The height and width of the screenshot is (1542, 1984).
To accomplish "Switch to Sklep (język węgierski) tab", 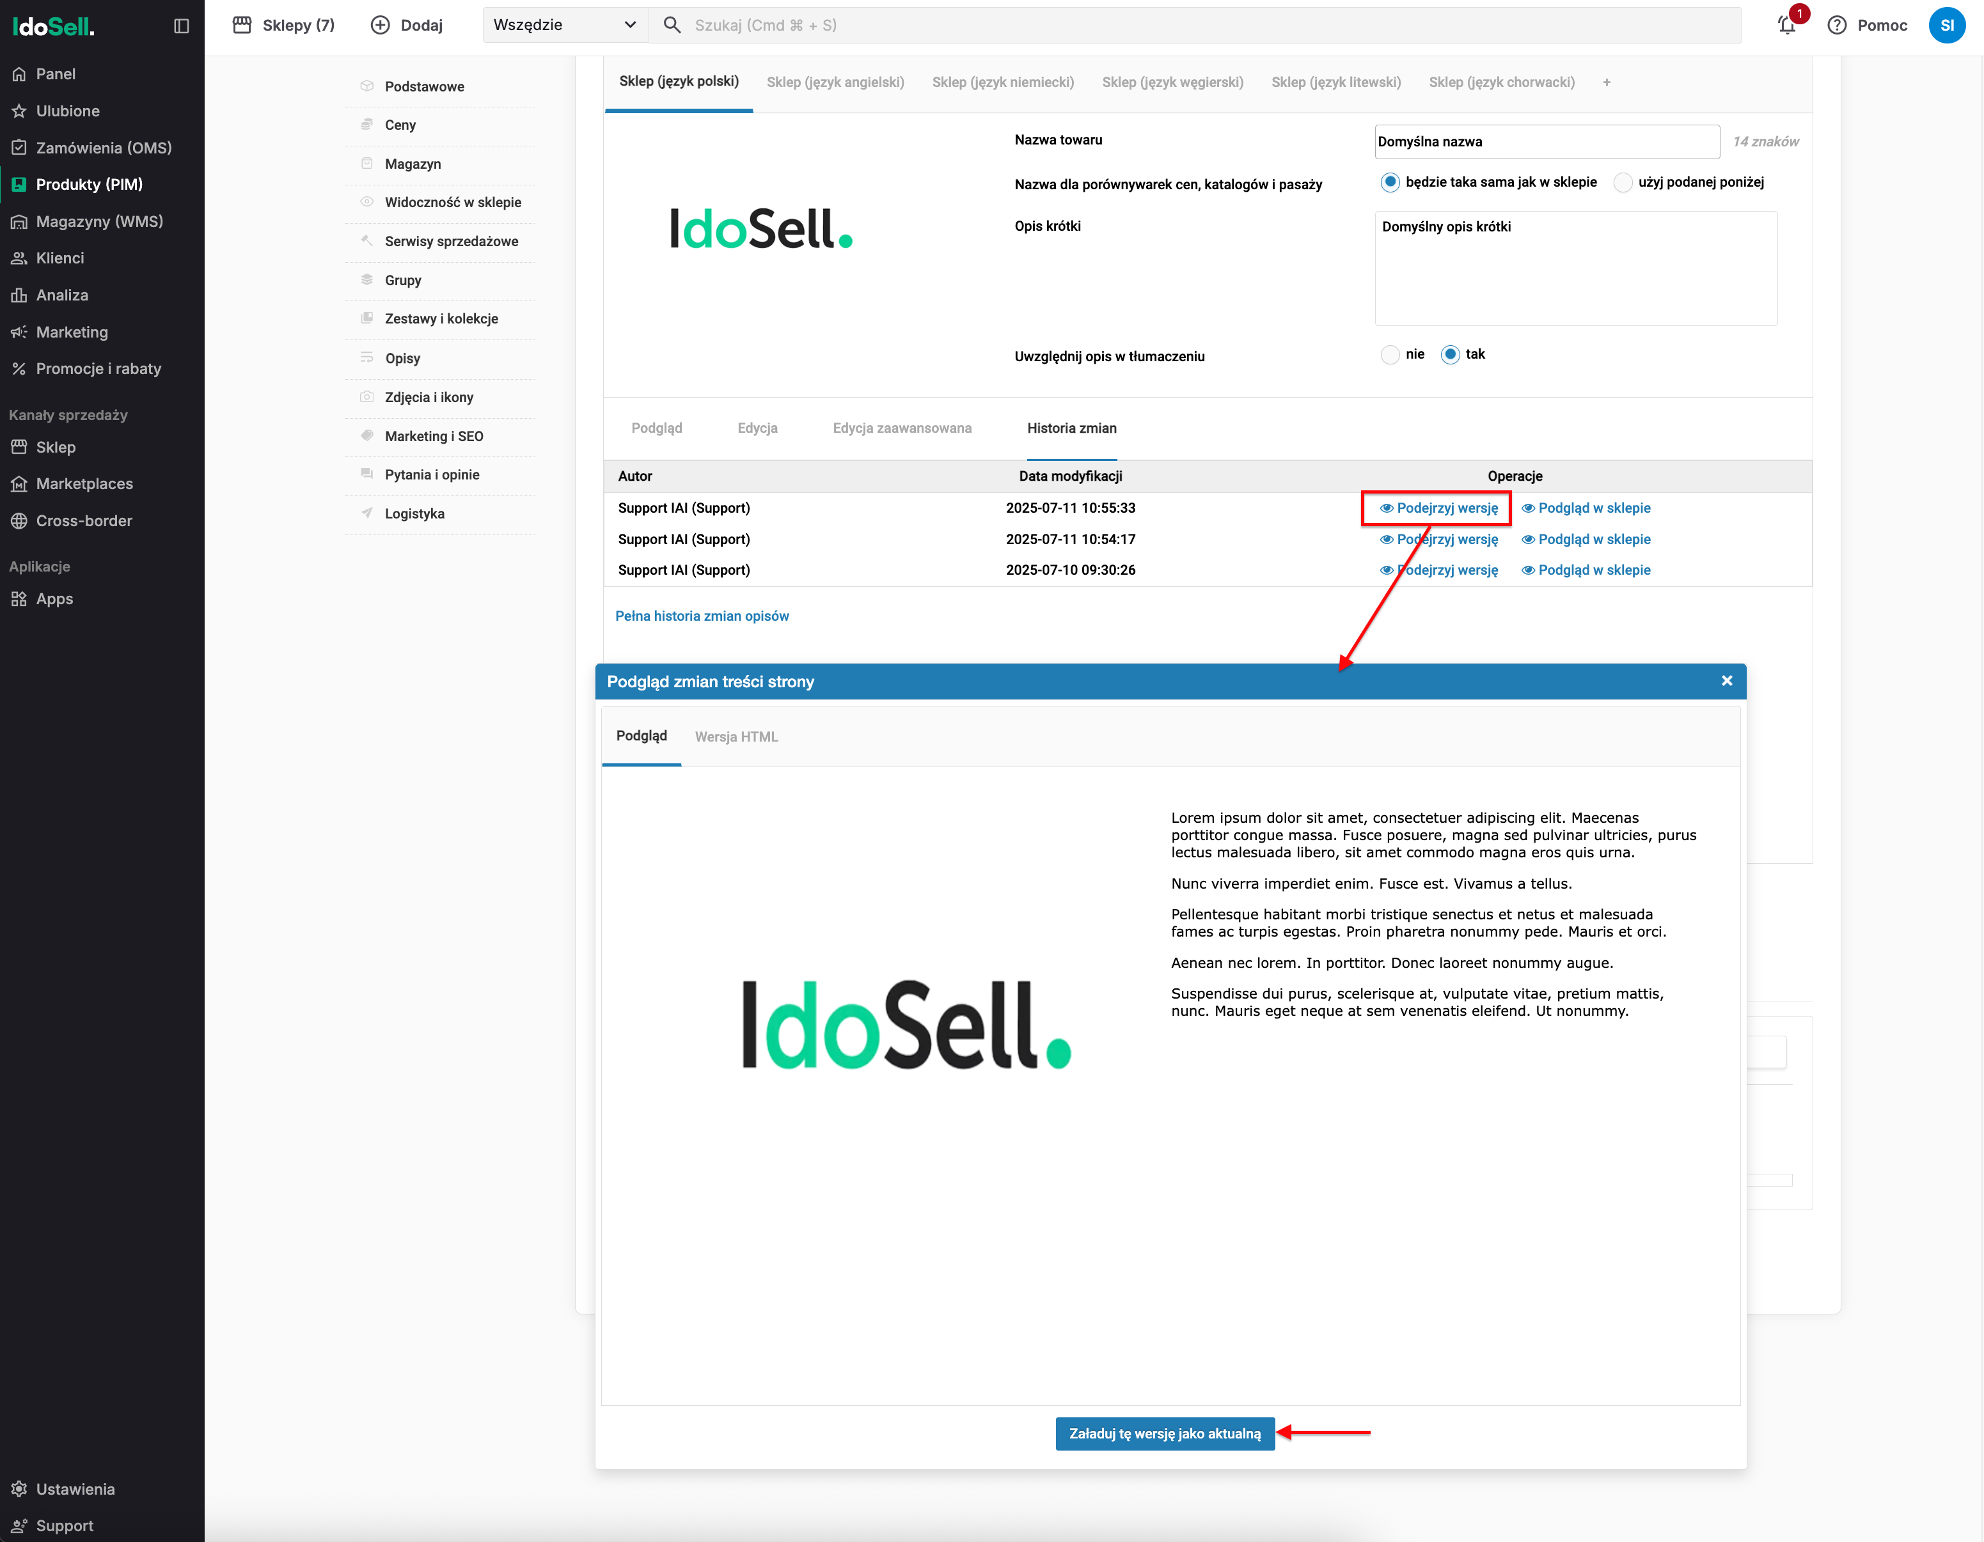I will (x=1173, y=82).
